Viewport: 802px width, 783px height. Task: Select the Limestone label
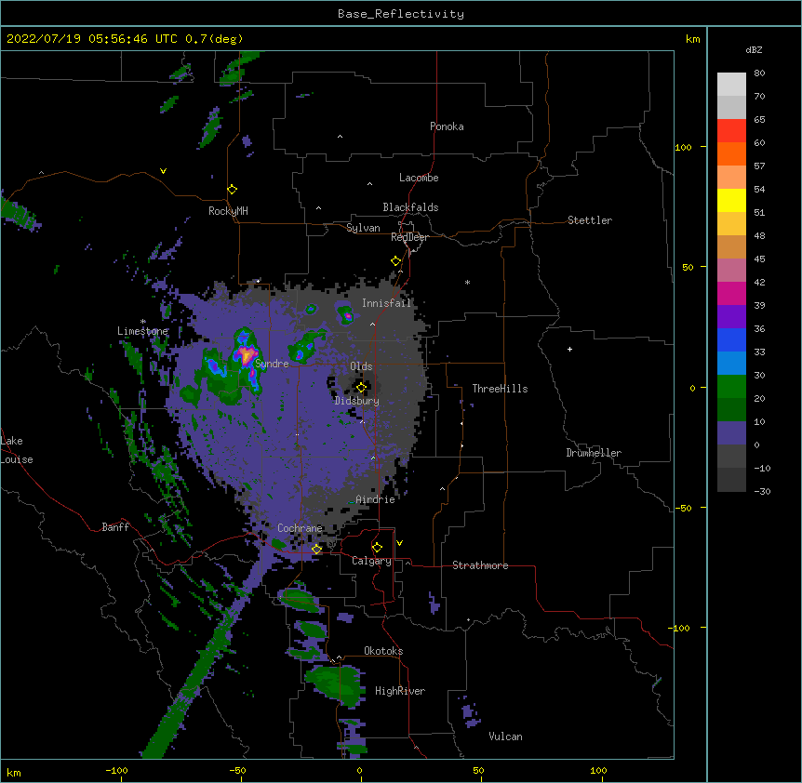click(x=142, y=331)
